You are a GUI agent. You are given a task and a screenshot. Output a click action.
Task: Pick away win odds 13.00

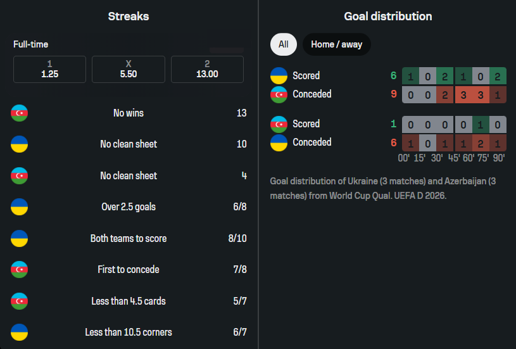207,69
